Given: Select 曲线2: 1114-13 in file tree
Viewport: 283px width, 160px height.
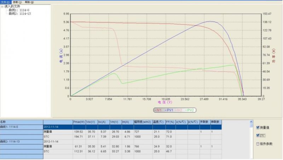Looking at the screenshot, I should [x=20, y=14].
